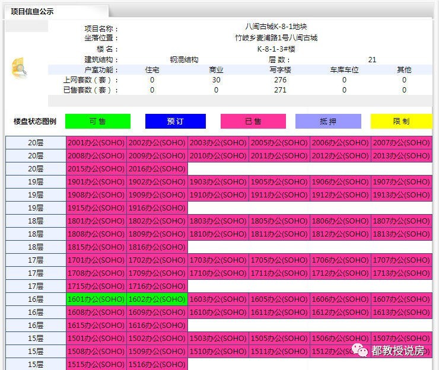439x370 pixels.
Task: Click cell 1902办公(SOHO)
Action: (x=157, y=182)
